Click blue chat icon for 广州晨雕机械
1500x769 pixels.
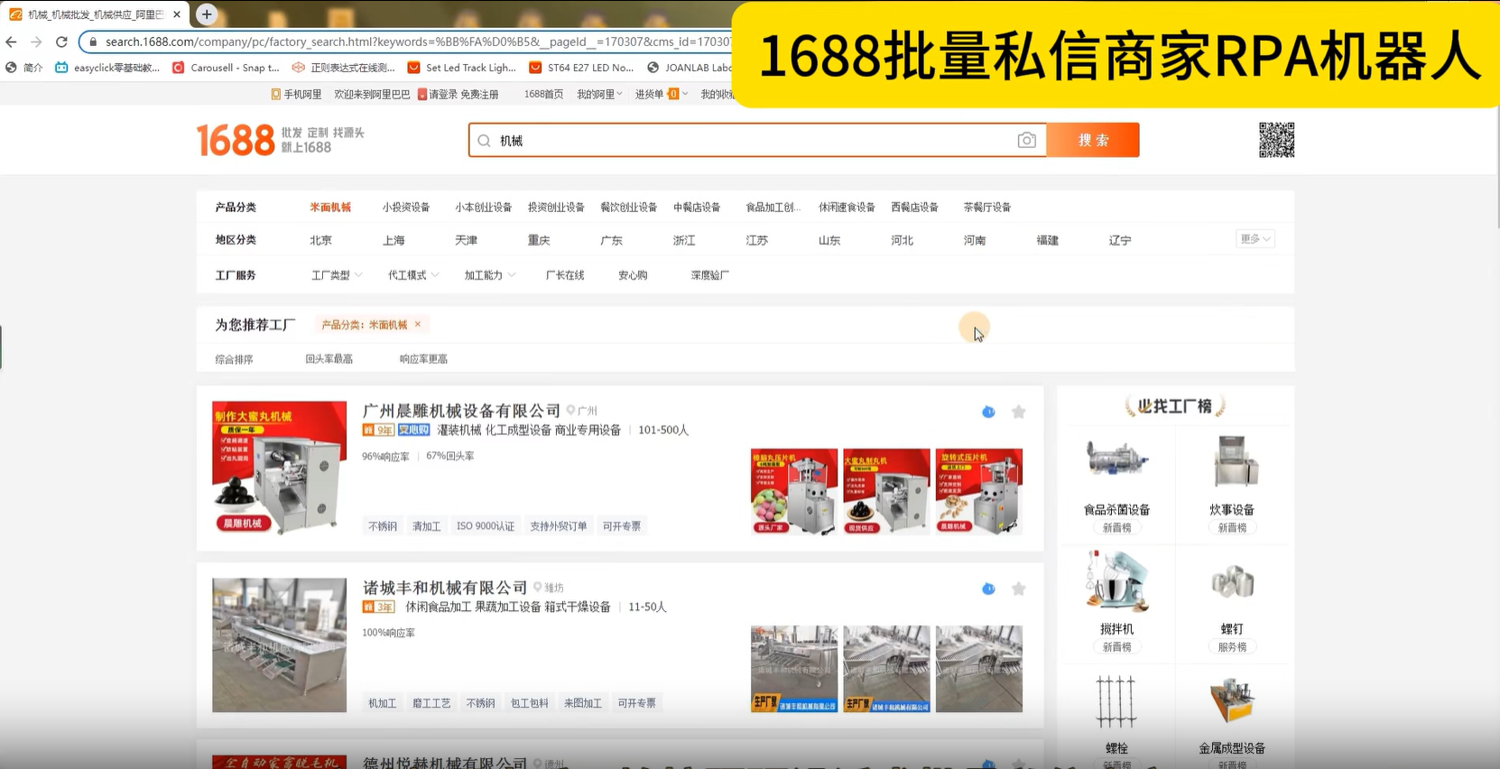click(988, 412)
